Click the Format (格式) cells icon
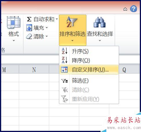This screenshot has height=132, width=141. (14, 22)
